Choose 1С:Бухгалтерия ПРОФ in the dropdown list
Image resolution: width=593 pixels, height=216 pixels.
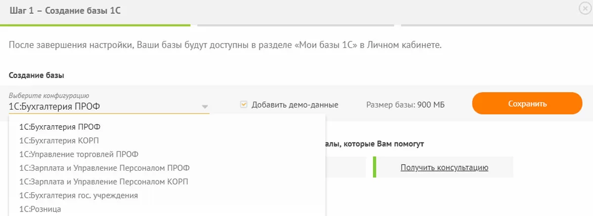(63, 127)
